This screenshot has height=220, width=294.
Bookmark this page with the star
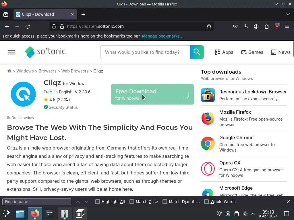209,27
